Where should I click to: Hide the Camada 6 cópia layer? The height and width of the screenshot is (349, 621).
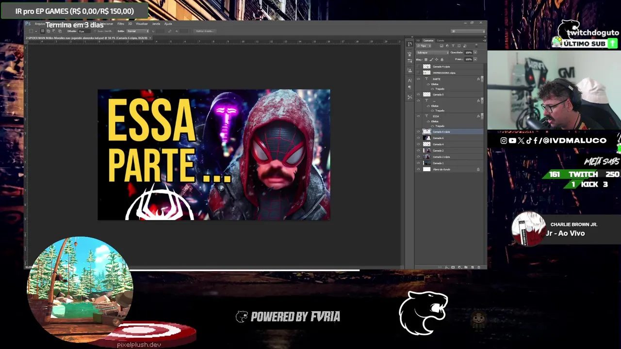pos(418,132)
